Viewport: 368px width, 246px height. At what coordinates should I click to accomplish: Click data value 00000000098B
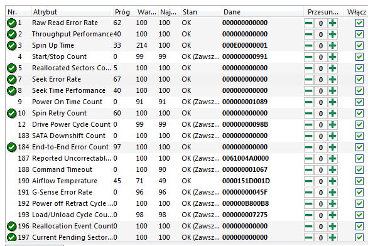(x=245, y=124)
